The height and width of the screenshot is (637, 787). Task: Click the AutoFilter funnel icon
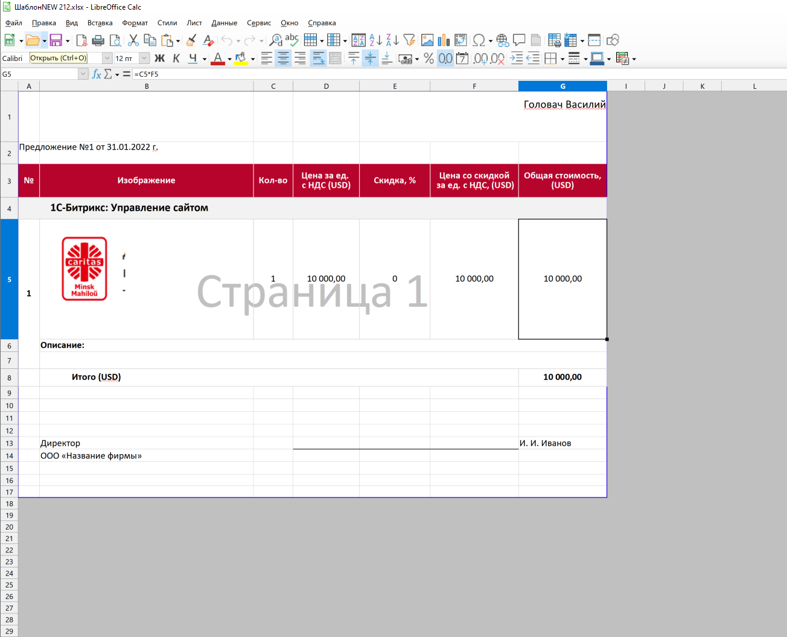[409, 40]
